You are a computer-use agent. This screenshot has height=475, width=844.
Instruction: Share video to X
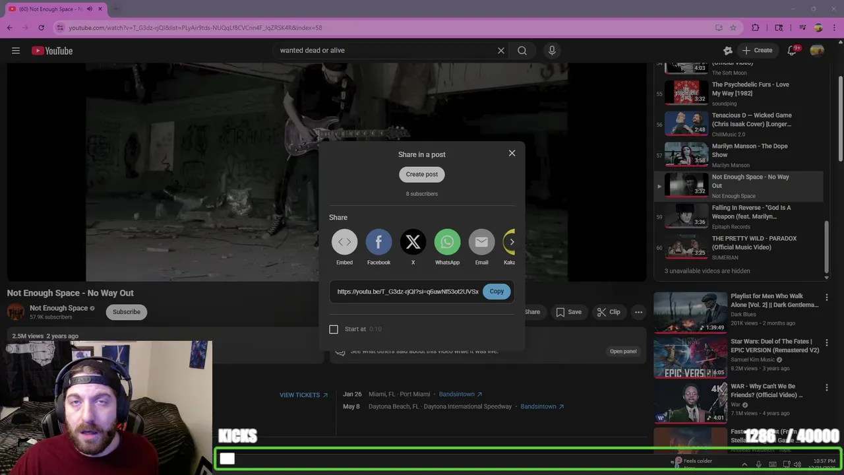point(413,242)
